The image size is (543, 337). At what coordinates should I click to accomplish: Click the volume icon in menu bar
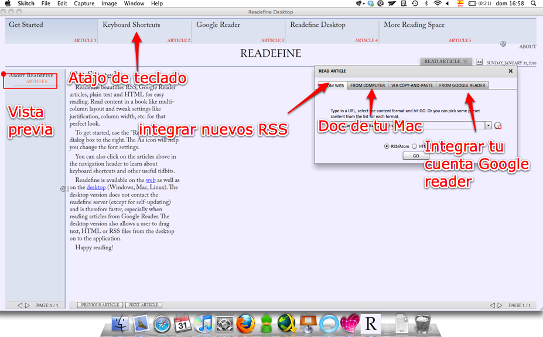(448, 4)
